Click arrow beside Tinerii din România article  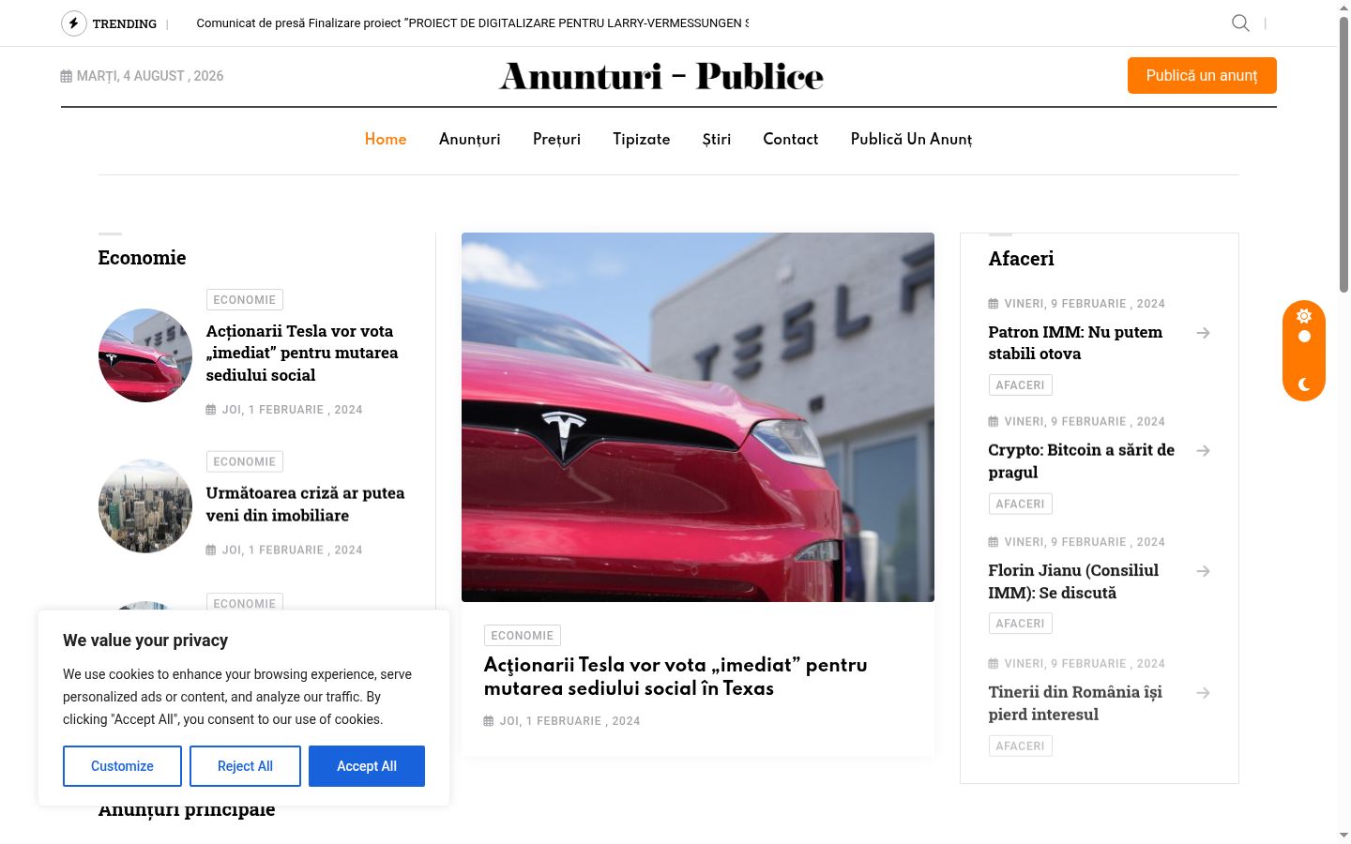click(x=1204, y=693)
